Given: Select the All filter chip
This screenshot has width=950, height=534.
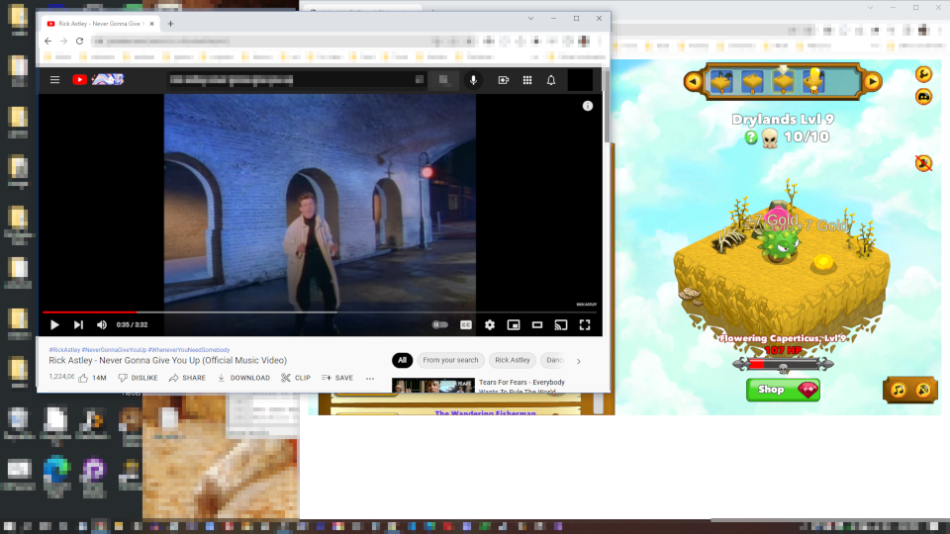Looking at the screenshot, I should [x=402, y=360].
